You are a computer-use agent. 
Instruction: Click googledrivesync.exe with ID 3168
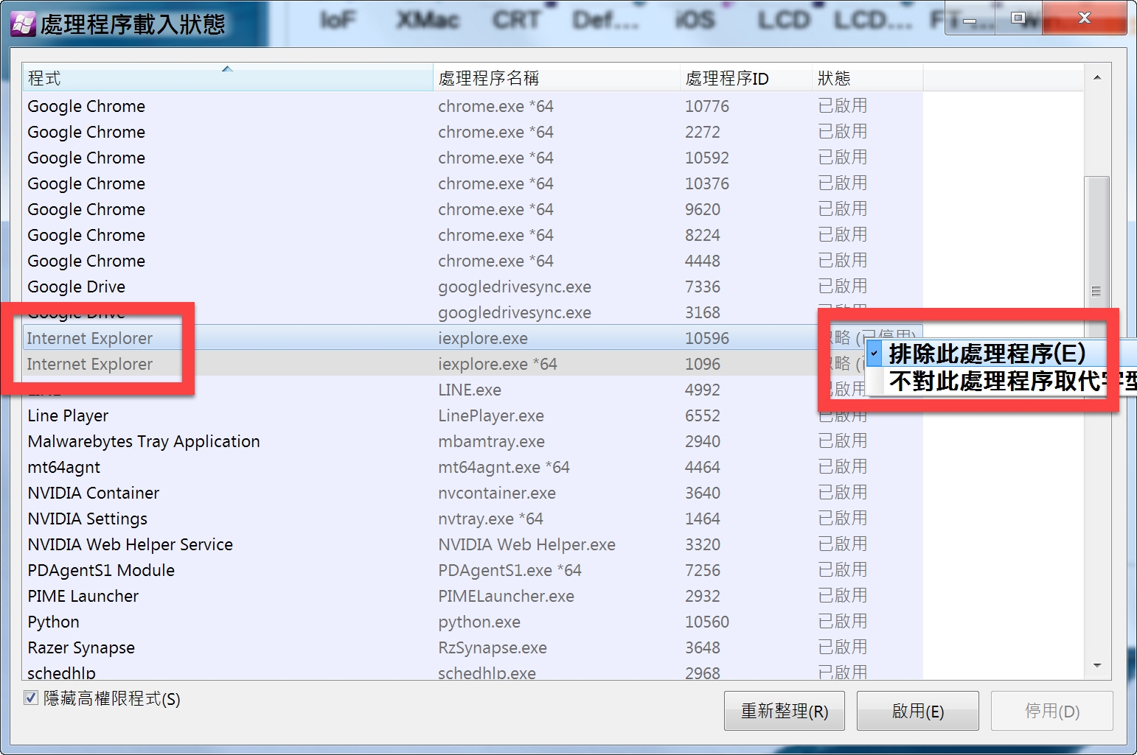click(515, 313)
